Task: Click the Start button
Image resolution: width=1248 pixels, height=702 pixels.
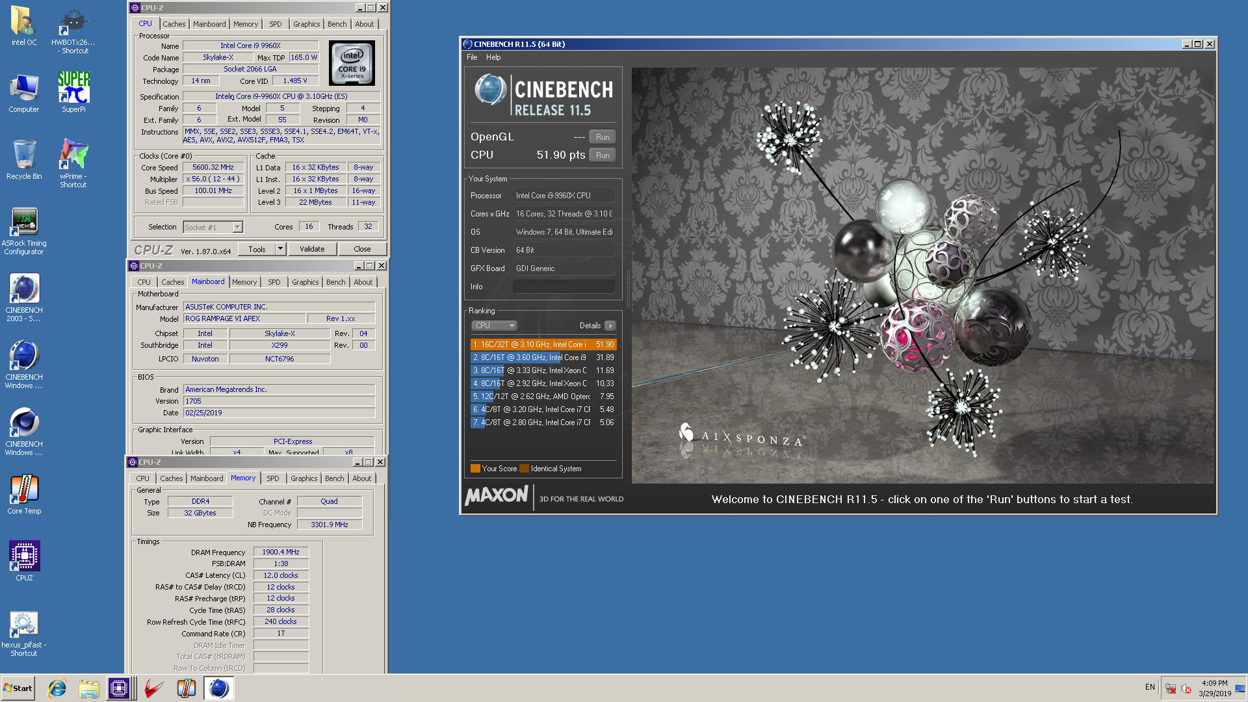Action: (x=18, y=688)
